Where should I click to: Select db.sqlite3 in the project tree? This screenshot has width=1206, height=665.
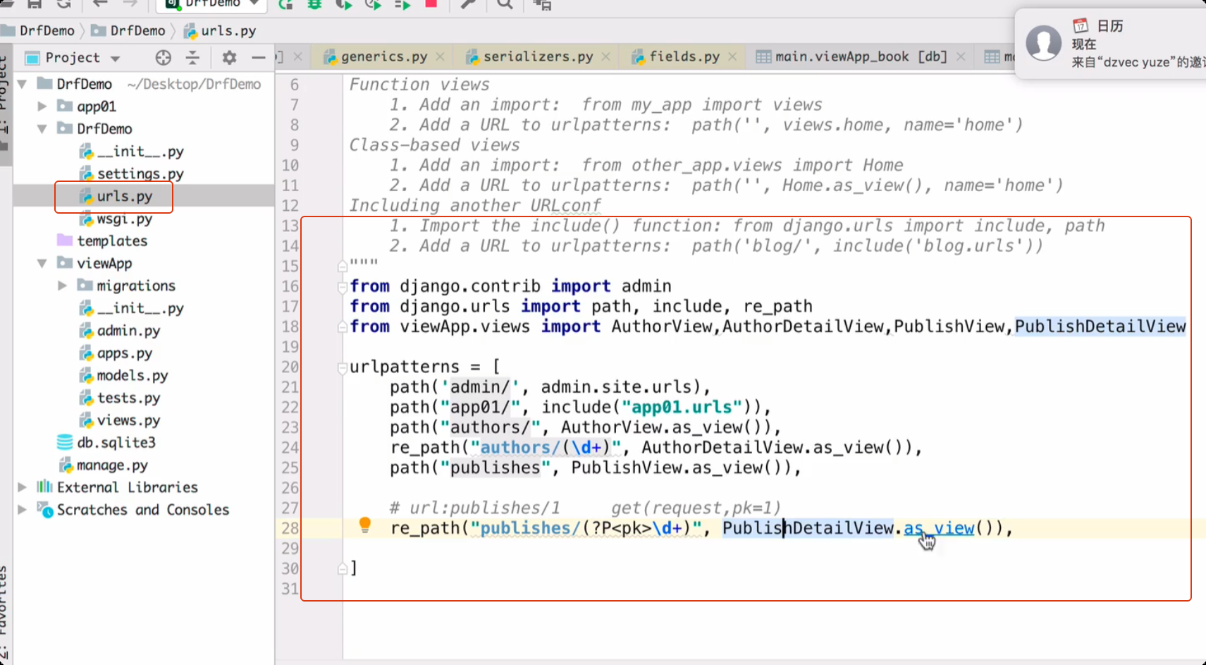pos(106,442)
